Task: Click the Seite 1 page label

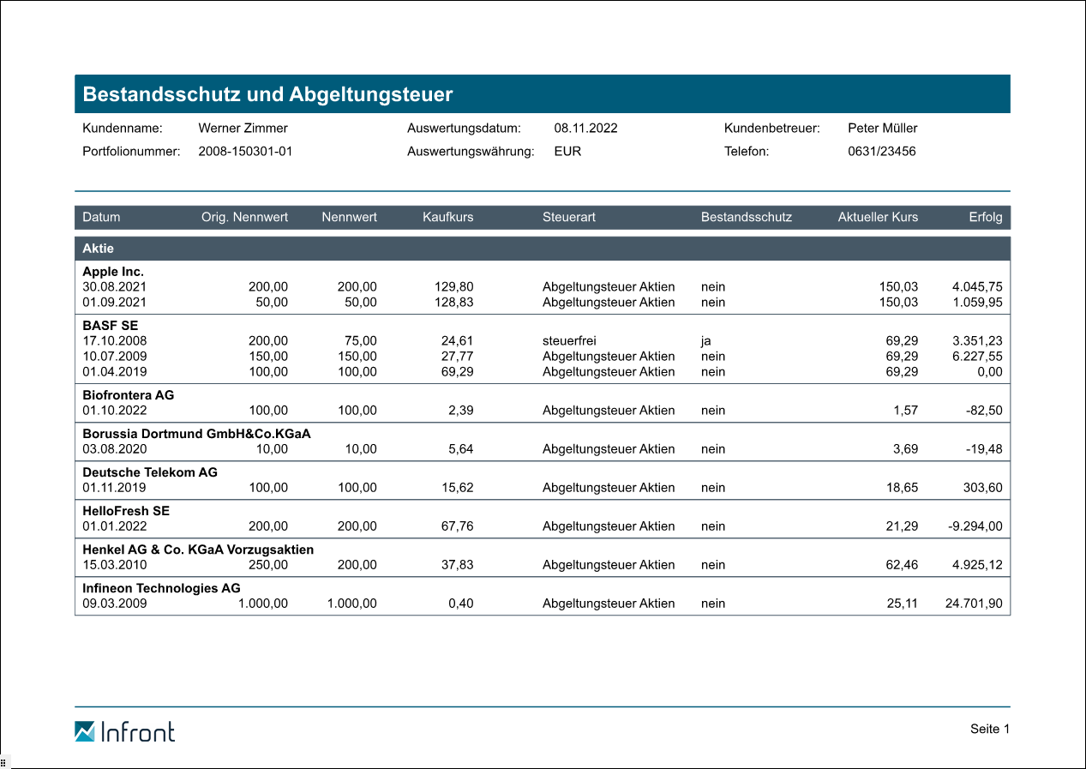Action: [990, 729]
